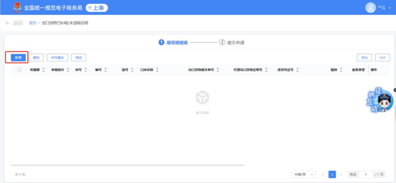Image resolution: width=396 pixels, height=183 pixels.
Task: Click the 新增 button
Action: (x=18, y=58)
